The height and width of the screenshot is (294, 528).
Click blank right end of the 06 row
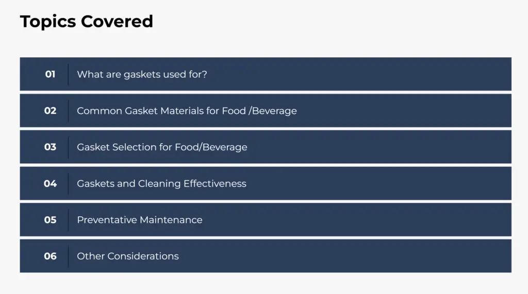click(x=464, y=256)
